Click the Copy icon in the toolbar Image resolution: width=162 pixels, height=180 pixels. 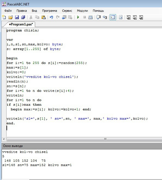coord(37,17)
